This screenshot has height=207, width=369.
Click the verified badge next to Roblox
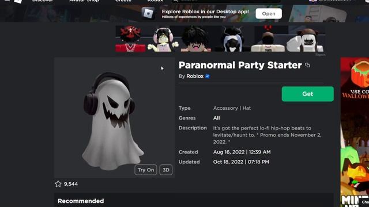[208, 76]
